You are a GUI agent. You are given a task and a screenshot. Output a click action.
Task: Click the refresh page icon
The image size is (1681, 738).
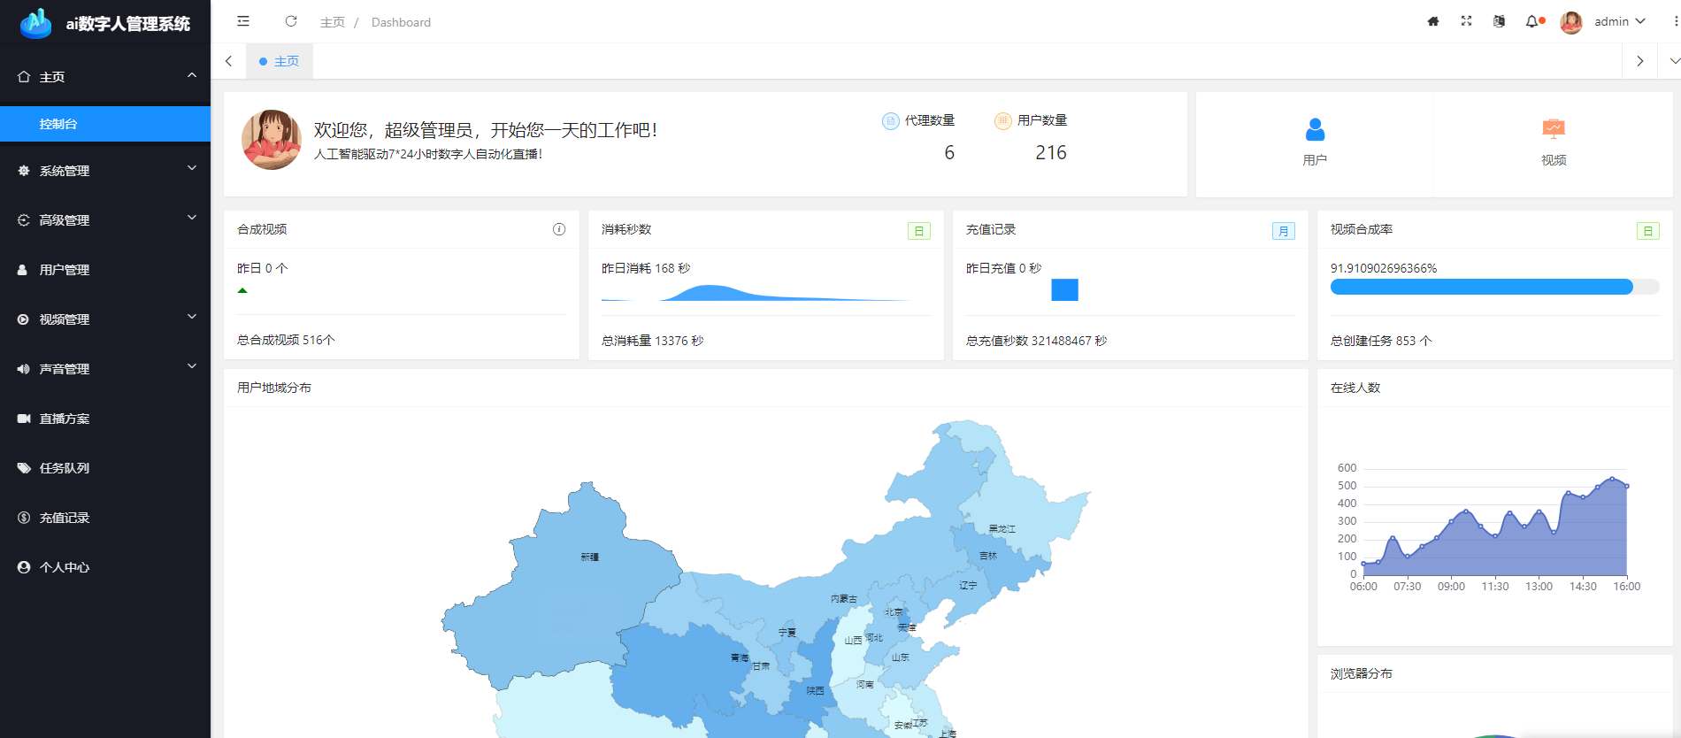click(x=291, y=21)
